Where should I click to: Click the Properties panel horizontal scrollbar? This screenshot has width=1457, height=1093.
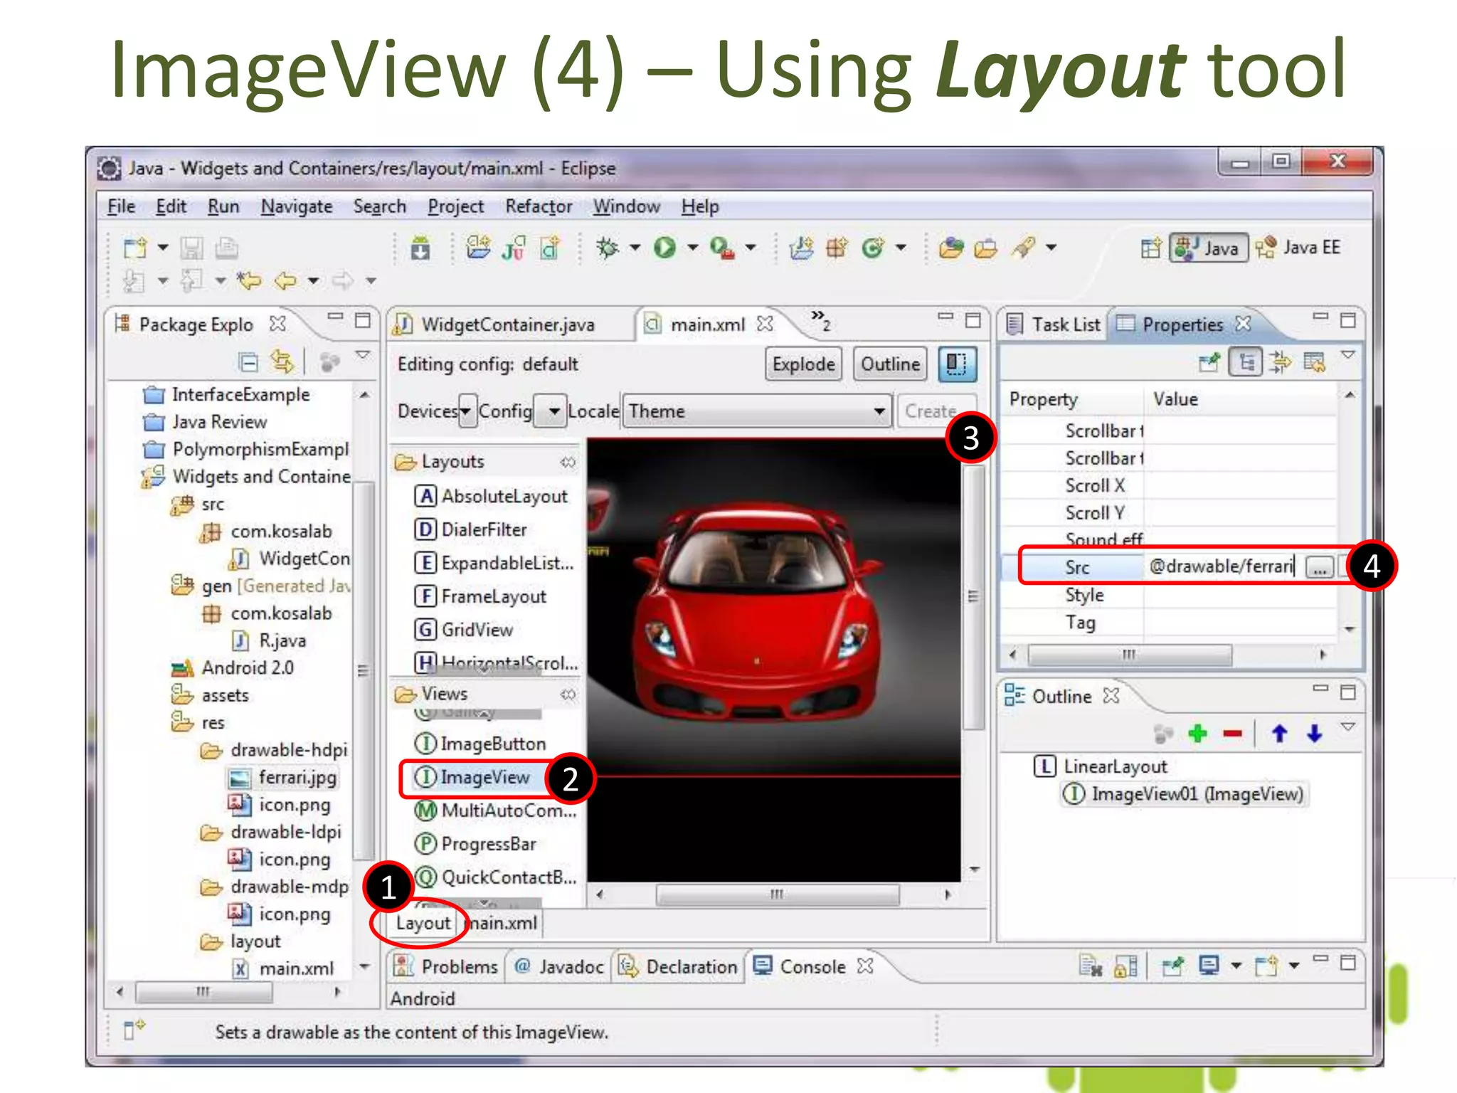click(1129, 655)
